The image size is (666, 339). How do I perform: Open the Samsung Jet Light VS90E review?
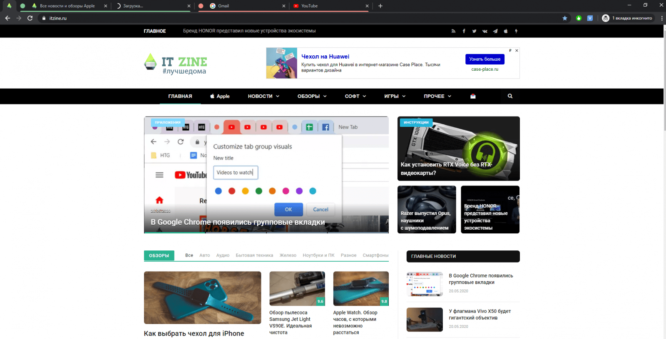(297, 304)
